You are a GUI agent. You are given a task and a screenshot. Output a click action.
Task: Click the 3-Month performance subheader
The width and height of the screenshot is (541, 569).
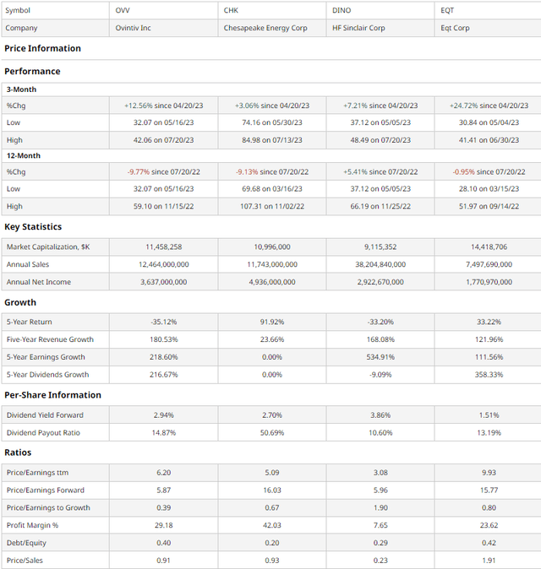coord(21,89)
